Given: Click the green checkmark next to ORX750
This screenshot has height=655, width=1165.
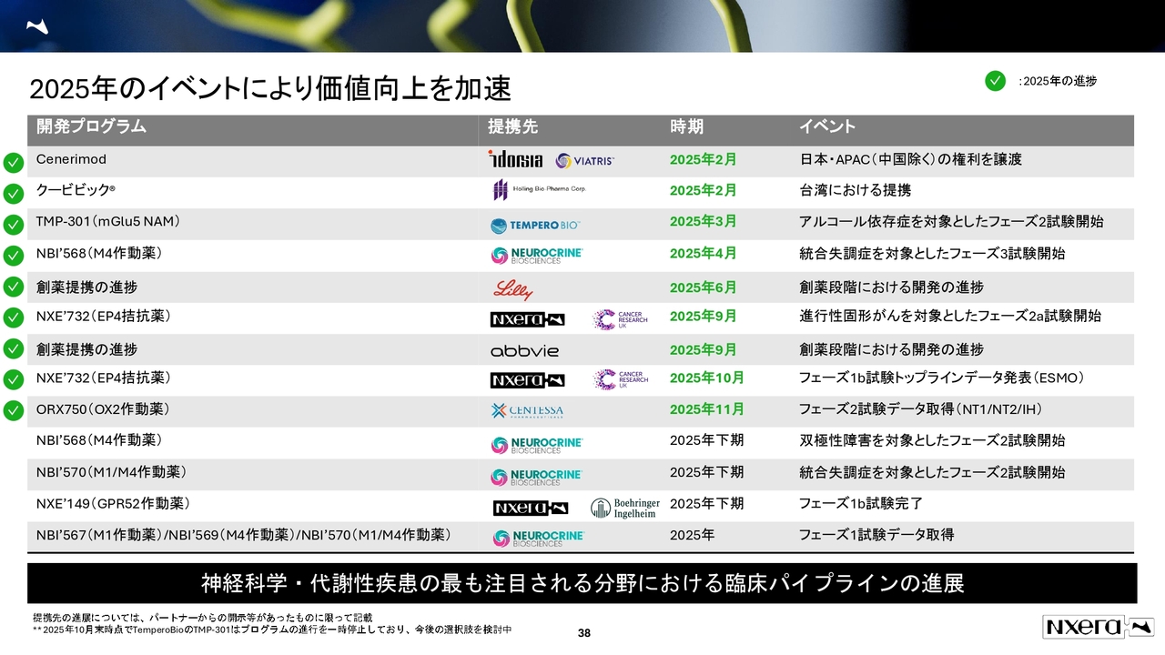Looking at the screenshot, I should [13, 410].
